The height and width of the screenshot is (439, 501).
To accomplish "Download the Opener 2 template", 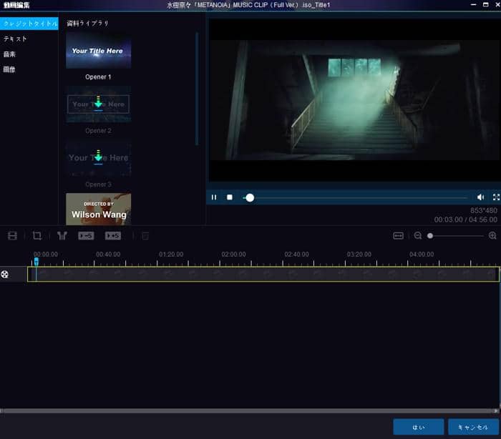I will pos(98,104).
